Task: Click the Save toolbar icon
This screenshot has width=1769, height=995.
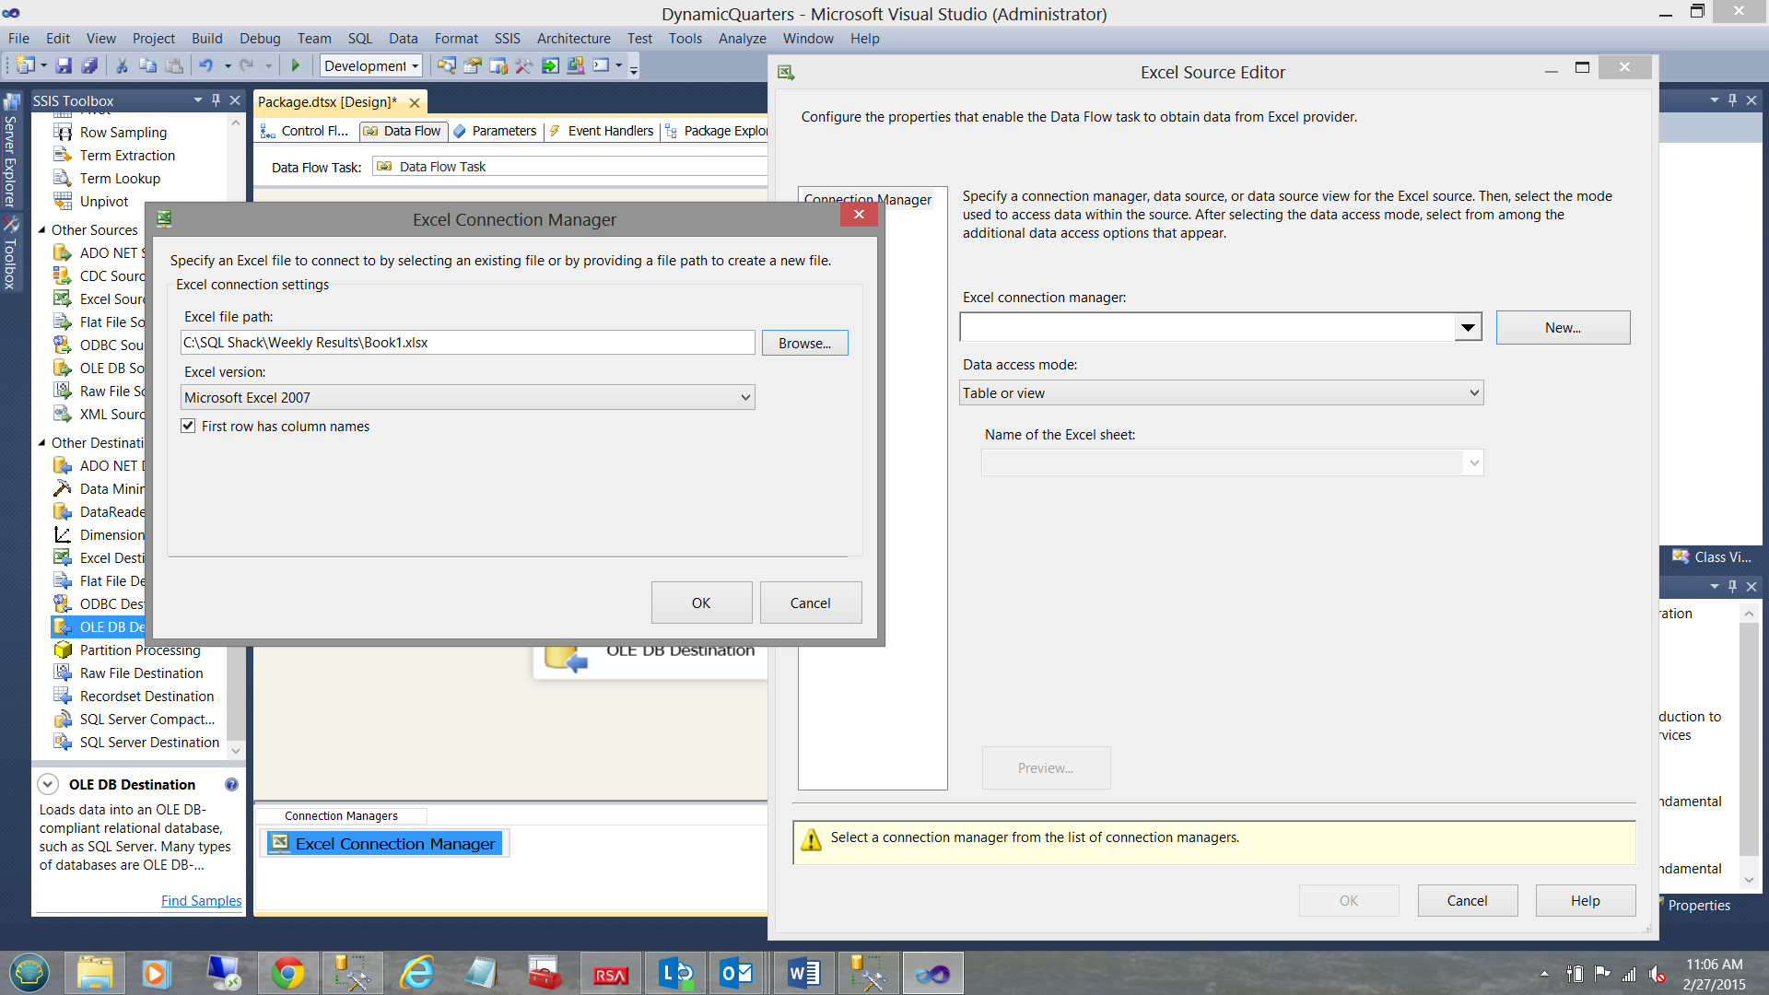Action: coord(64,65)
